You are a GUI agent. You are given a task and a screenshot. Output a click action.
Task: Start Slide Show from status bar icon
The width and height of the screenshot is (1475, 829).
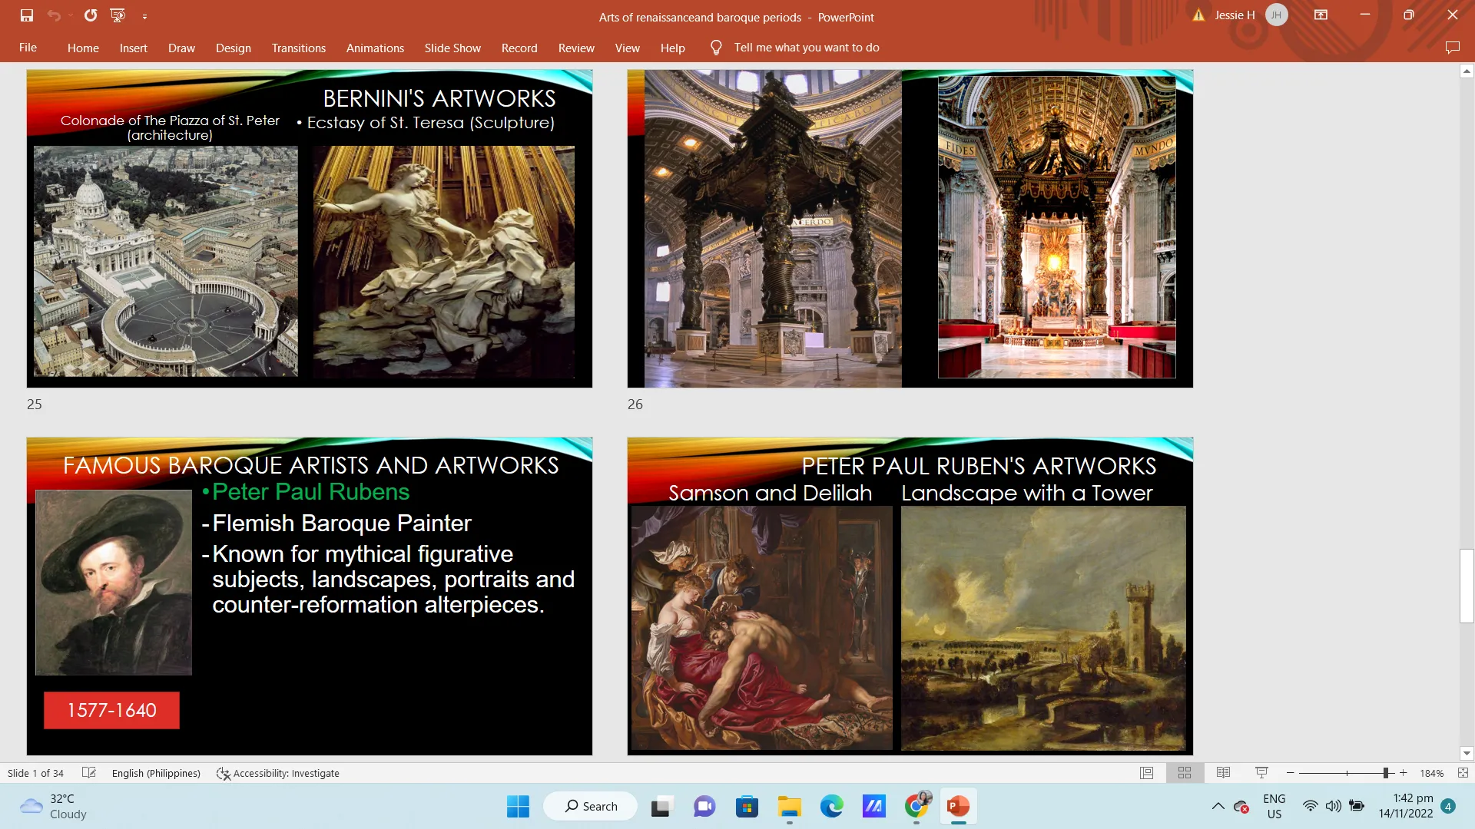coord(1261,773)
